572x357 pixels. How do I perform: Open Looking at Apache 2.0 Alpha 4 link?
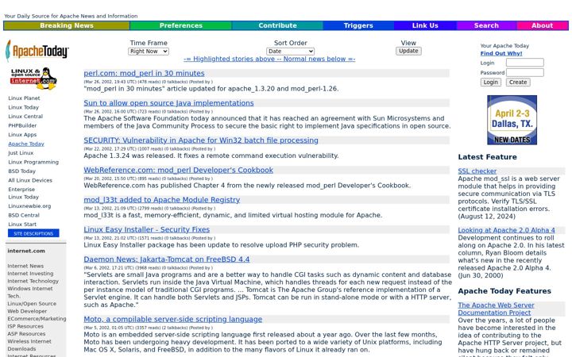pos(506,230)
